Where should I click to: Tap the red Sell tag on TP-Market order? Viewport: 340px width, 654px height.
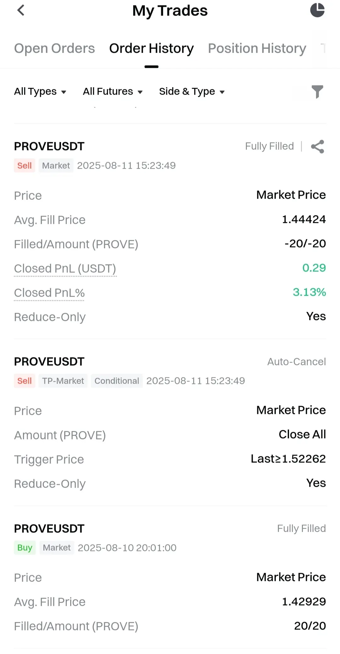[x=25, y=381]
